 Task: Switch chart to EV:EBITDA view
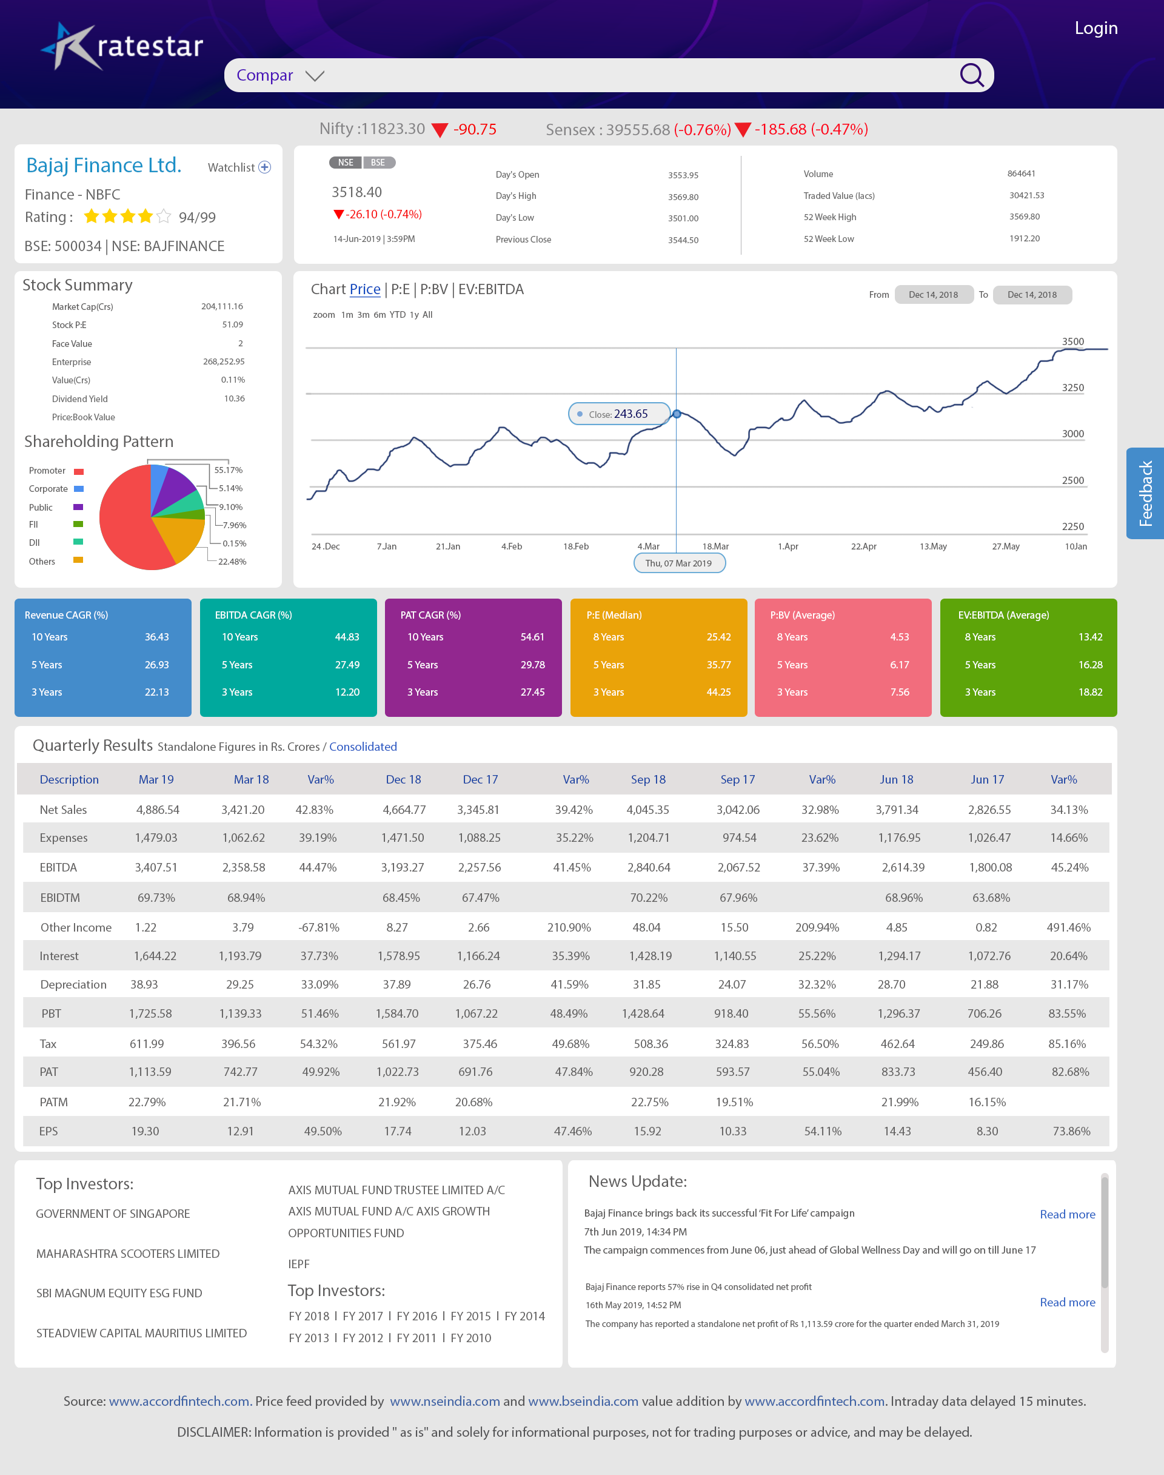[x=490, y=289]
